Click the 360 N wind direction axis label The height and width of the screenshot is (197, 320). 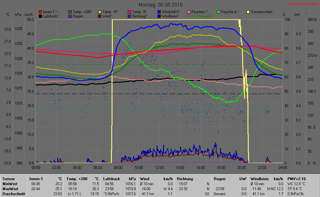tap(312, 20)
